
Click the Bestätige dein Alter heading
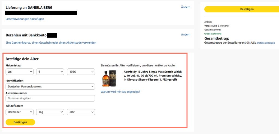pos(22,59)
